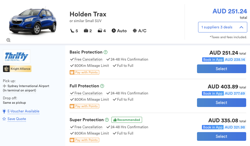250x146 pixels.
Task: Select the Full Protection deal
Action: [221, 103]
